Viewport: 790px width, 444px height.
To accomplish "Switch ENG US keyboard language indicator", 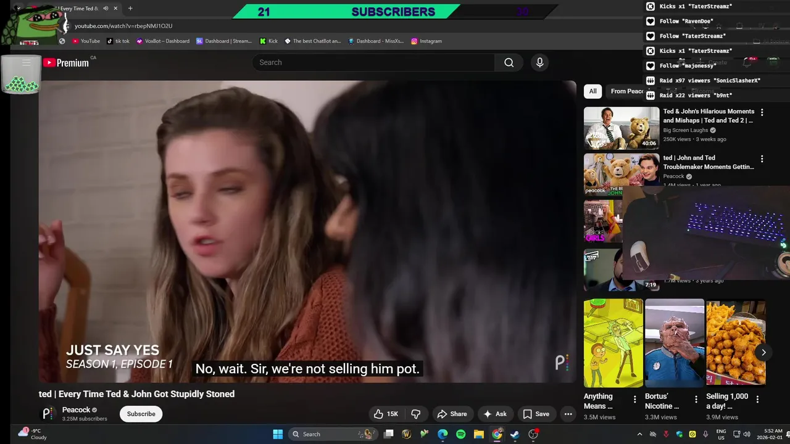I will [x=721, y=434].
